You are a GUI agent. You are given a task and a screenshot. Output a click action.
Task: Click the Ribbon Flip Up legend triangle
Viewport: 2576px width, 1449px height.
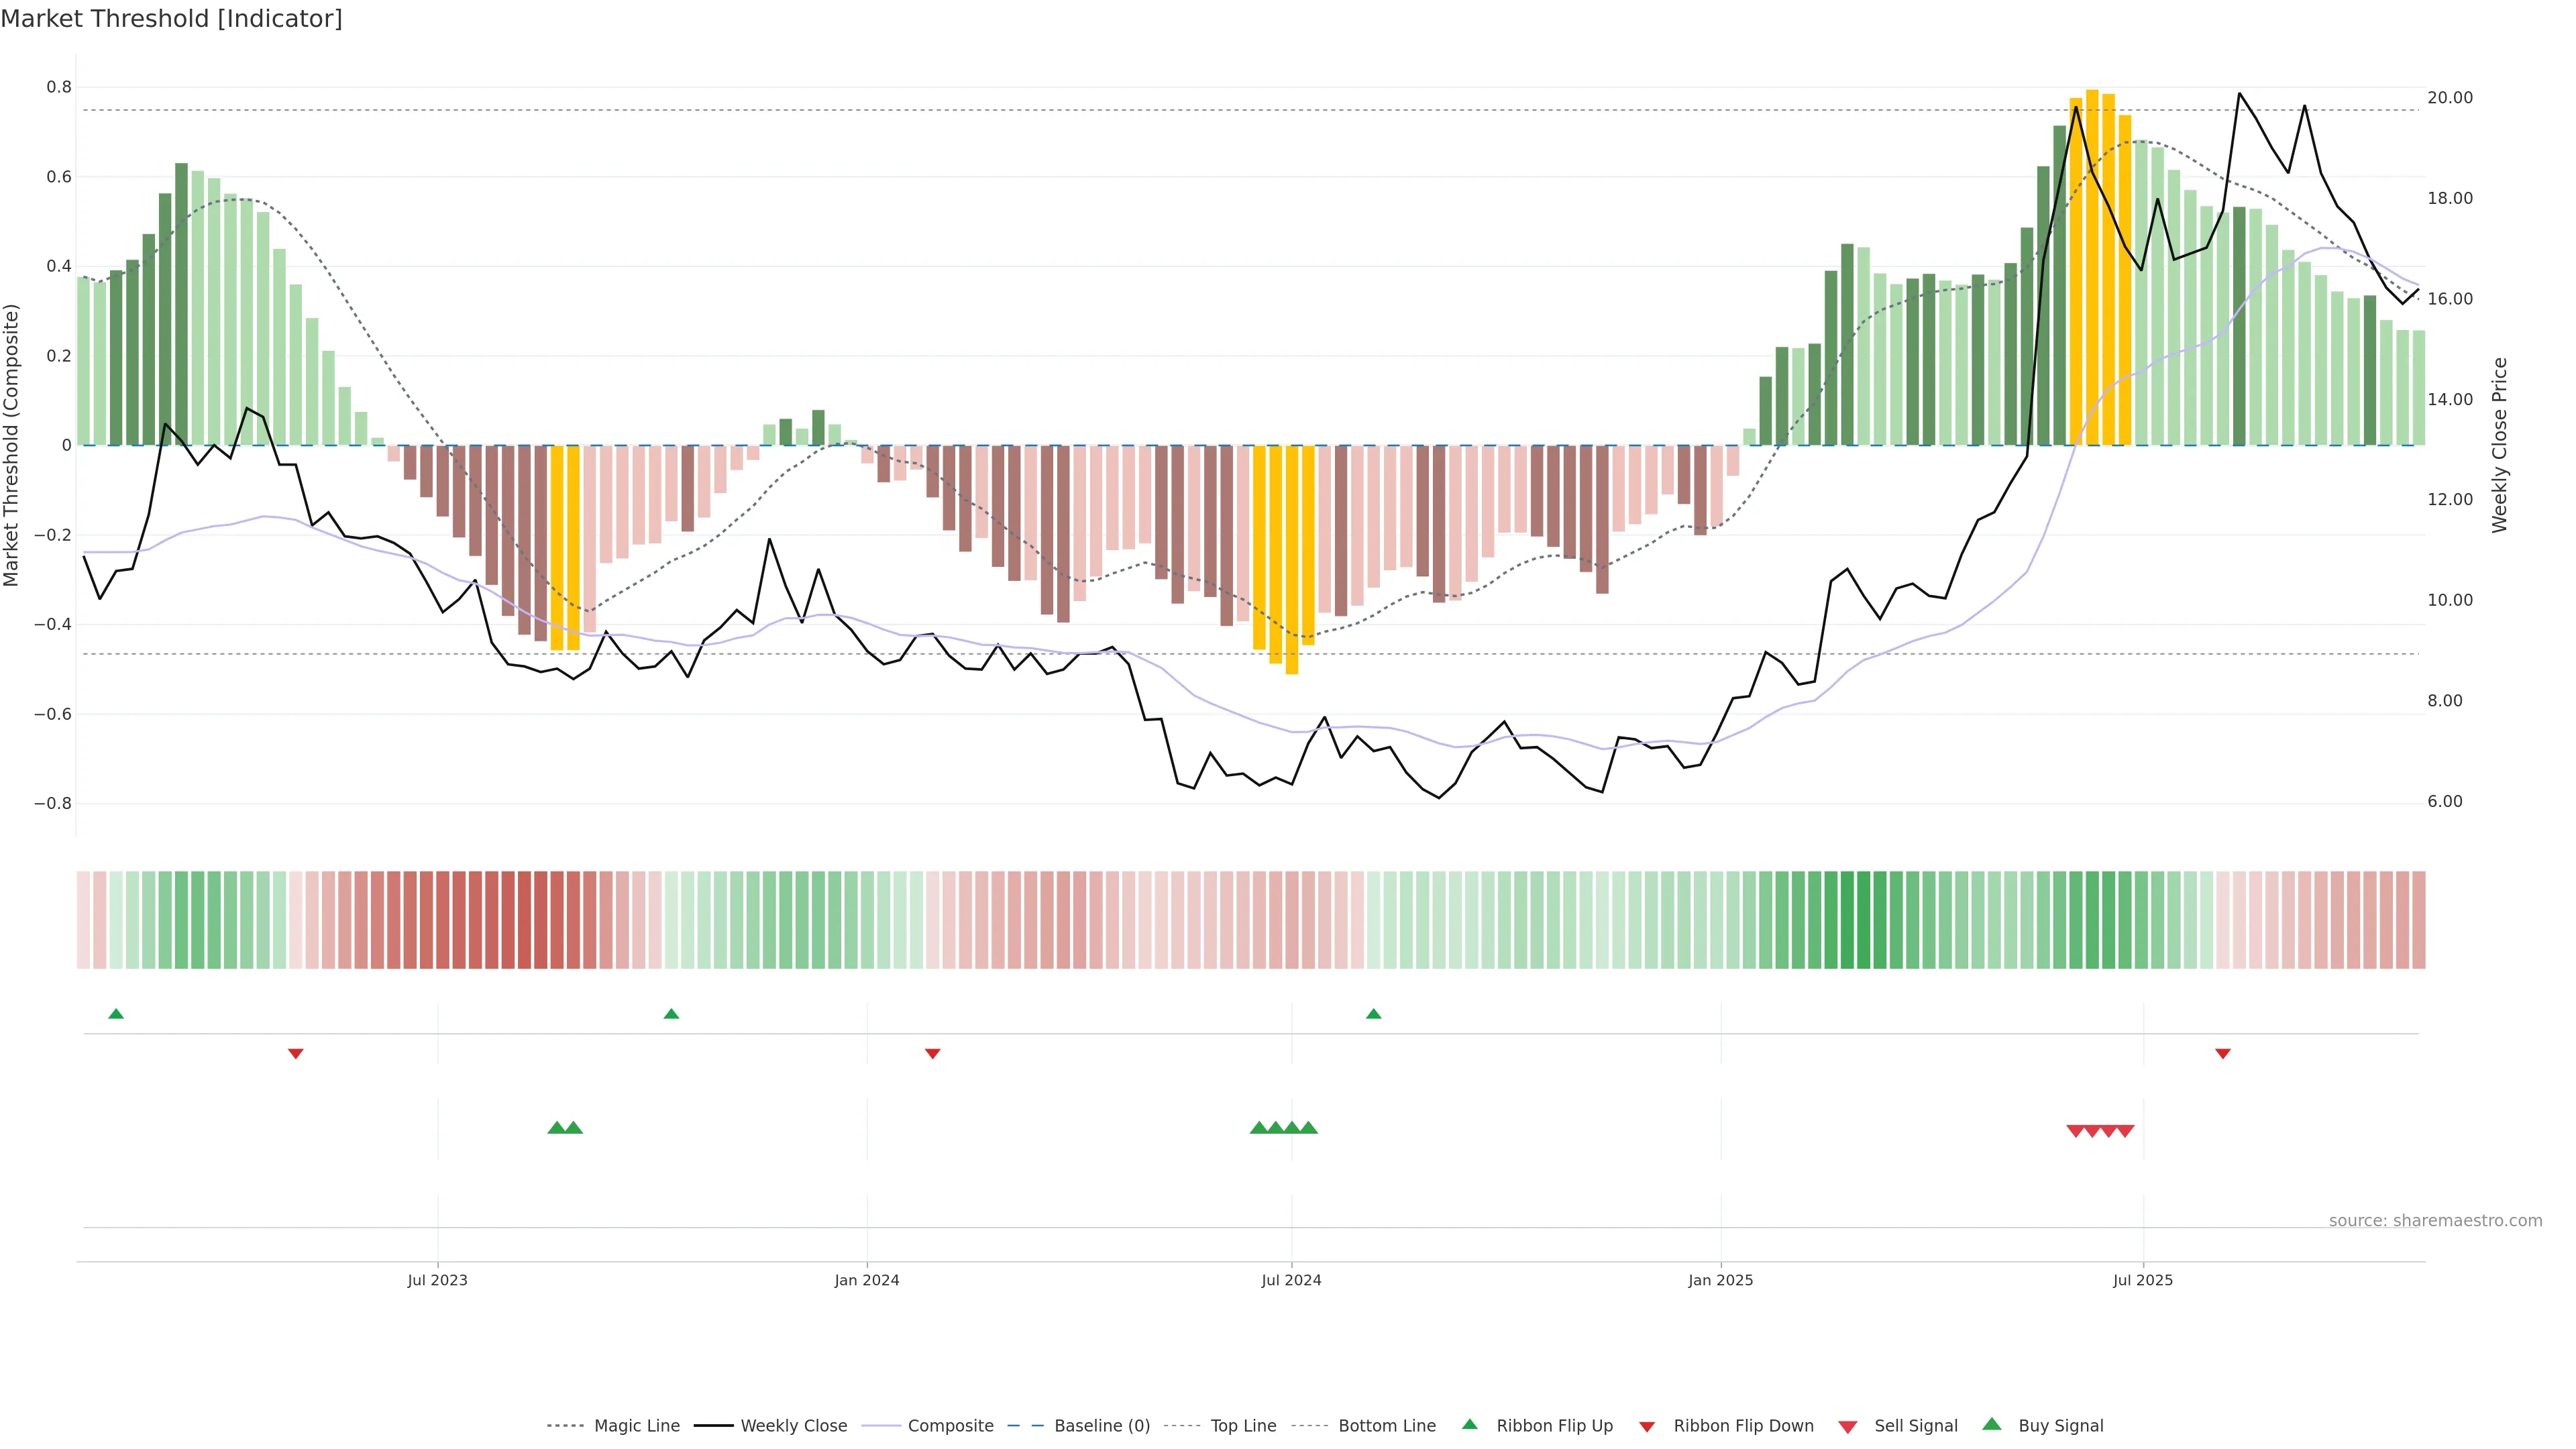pos(1469,1424)
